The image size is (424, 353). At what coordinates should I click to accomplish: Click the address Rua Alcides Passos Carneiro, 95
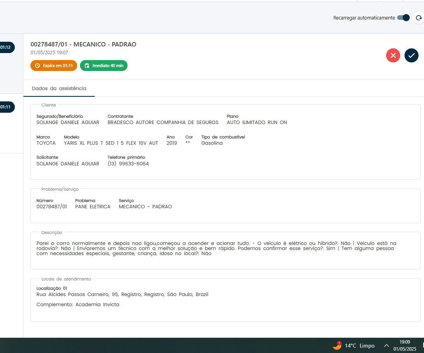pos(122,294)
